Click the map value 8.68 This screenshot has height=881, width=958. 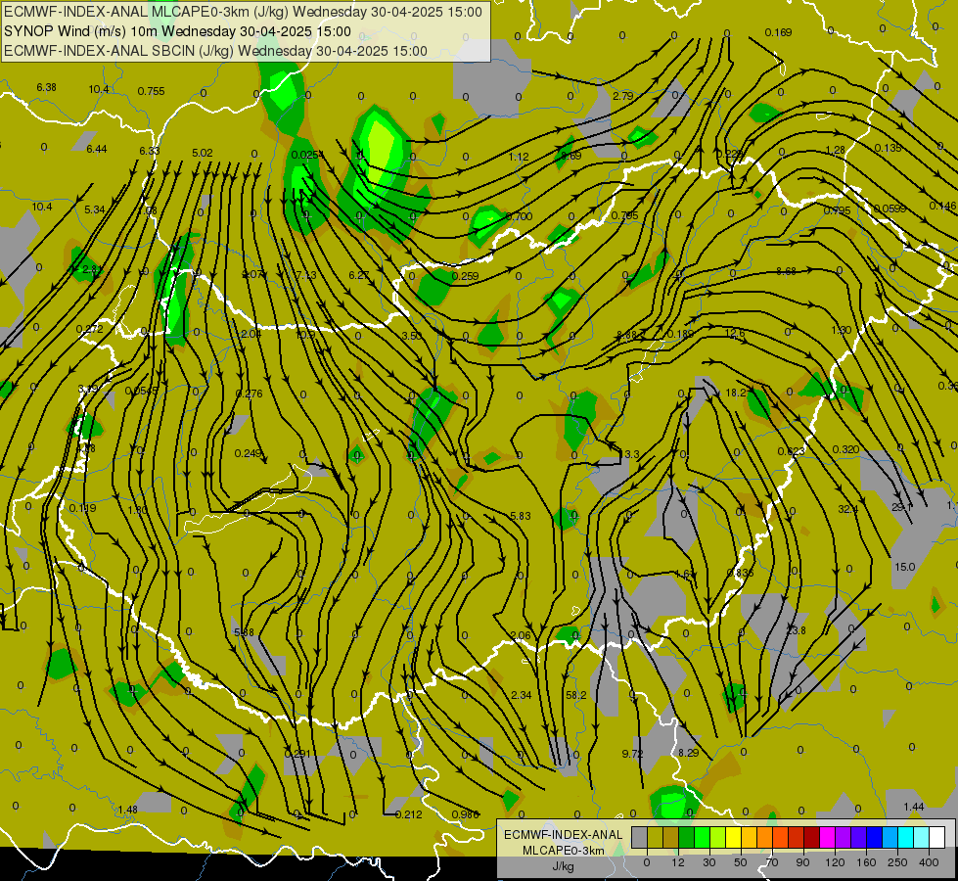click(x=787, y=271)
